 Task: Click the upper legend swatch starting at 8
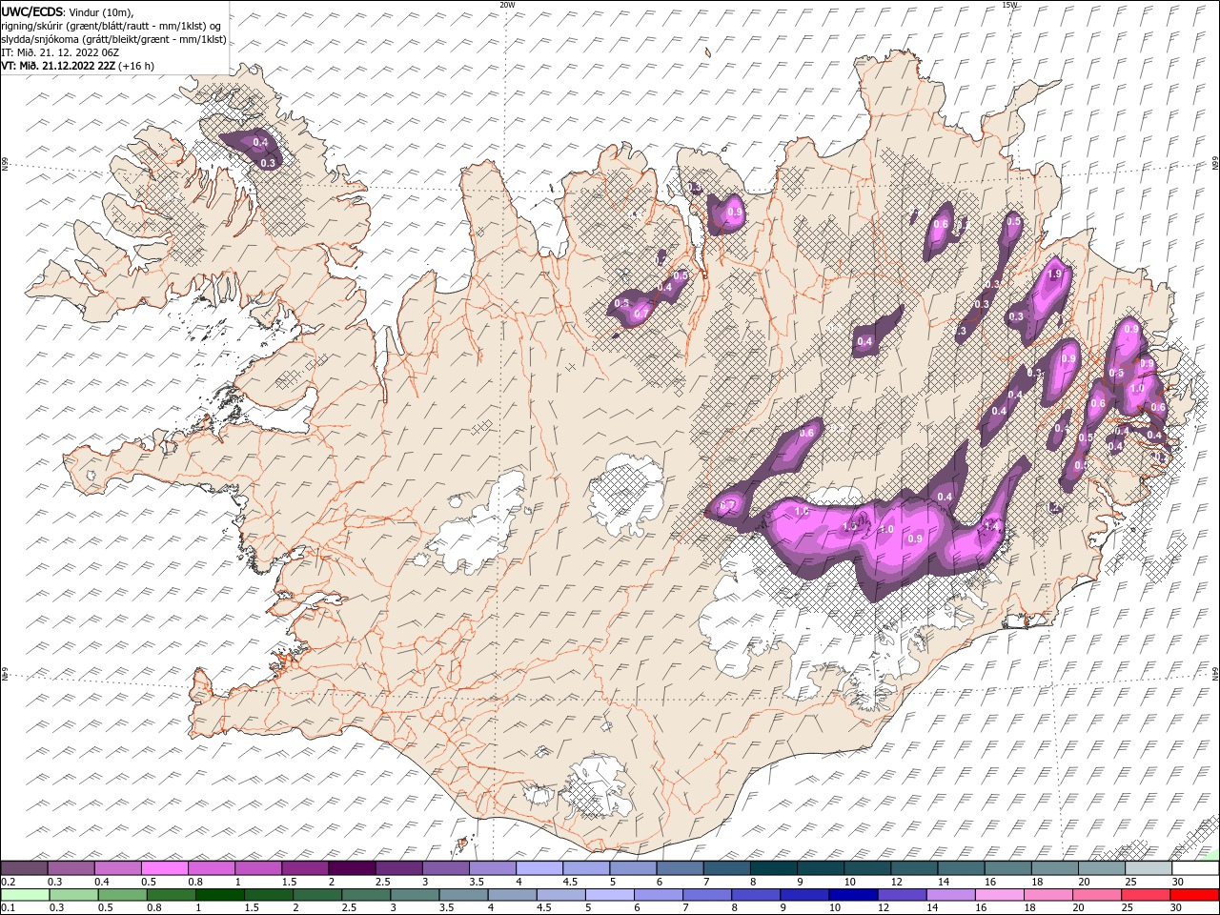772,868
